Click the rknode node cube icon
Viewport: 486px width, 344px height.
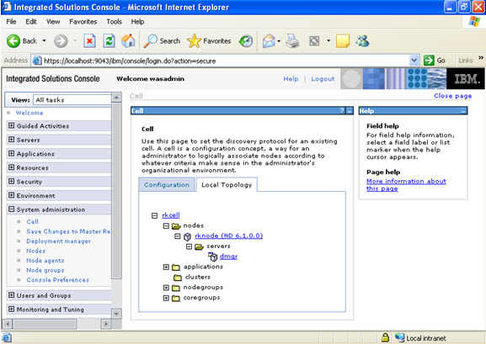click(187, 237)
